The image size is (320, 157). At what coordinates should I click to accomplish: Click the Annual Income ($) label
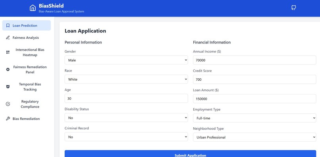(x=207, y=52)
